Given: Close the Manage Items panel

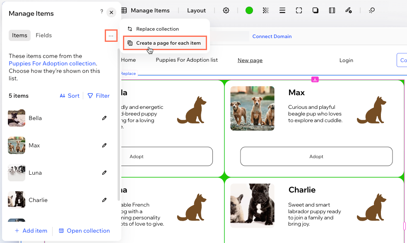Looking at the screenshot, I should pos(111,12).
